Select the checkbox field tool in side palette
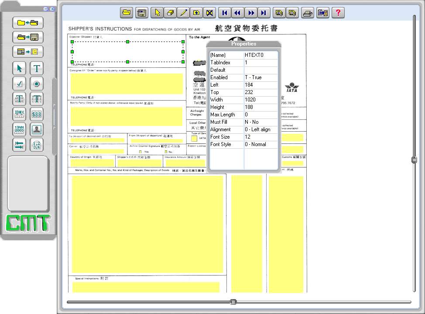The height and width of the screenshot is (314, 425). pyautogui.click(x=19, y=84)
